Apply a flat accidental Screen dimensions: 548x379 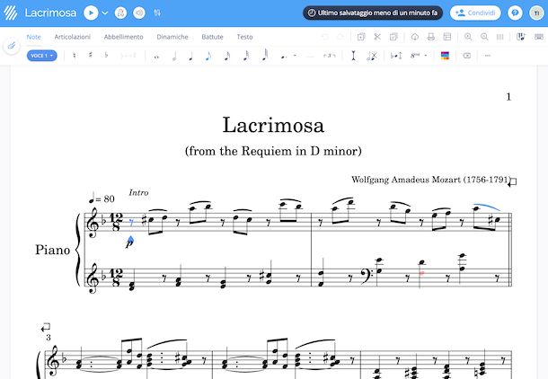(x=106, y=55)
